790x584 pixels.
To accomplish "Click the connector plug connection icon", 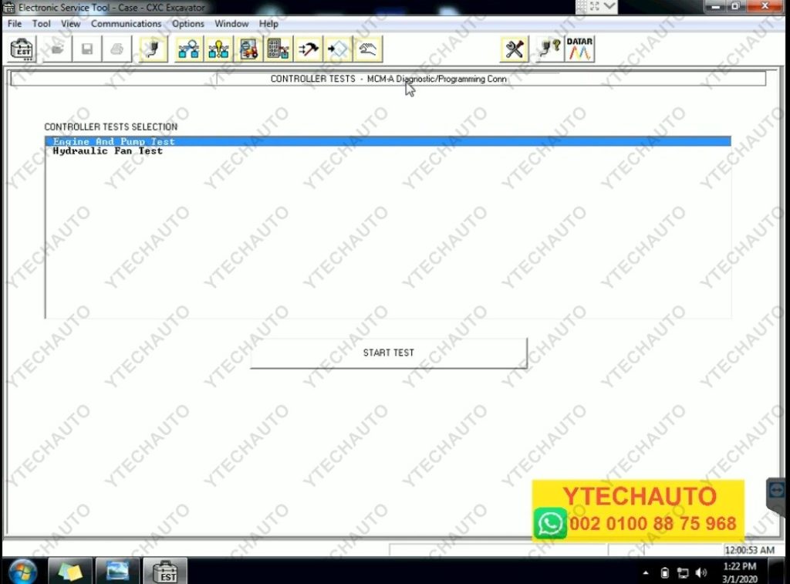I will pyautogui.click(x=154, y=49).
